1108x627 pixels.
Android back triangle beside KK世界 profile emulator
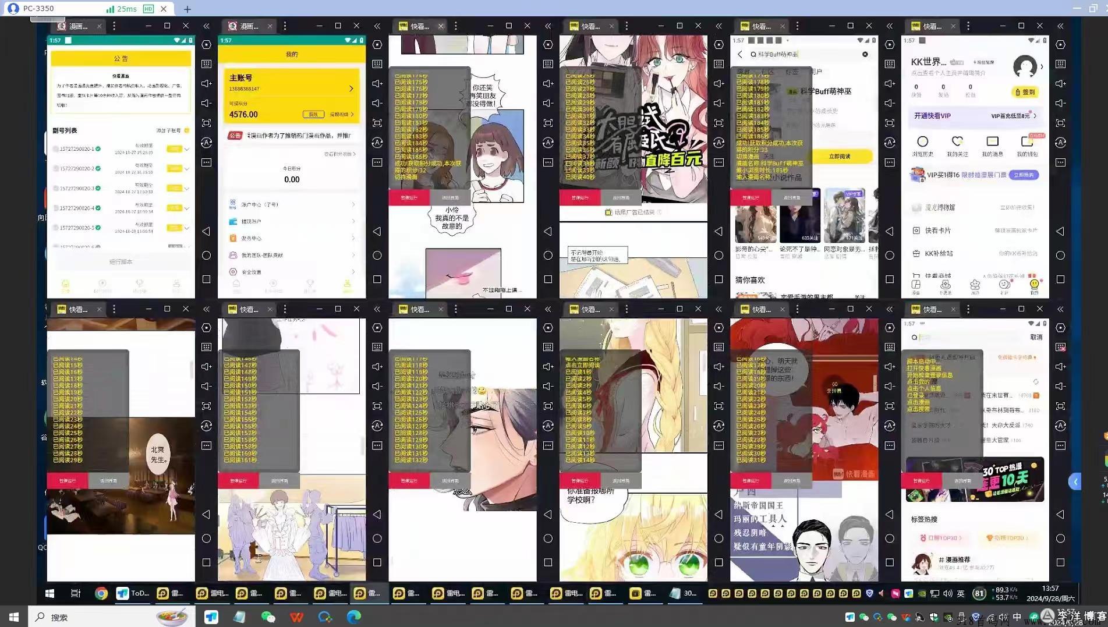[1060, 231]
